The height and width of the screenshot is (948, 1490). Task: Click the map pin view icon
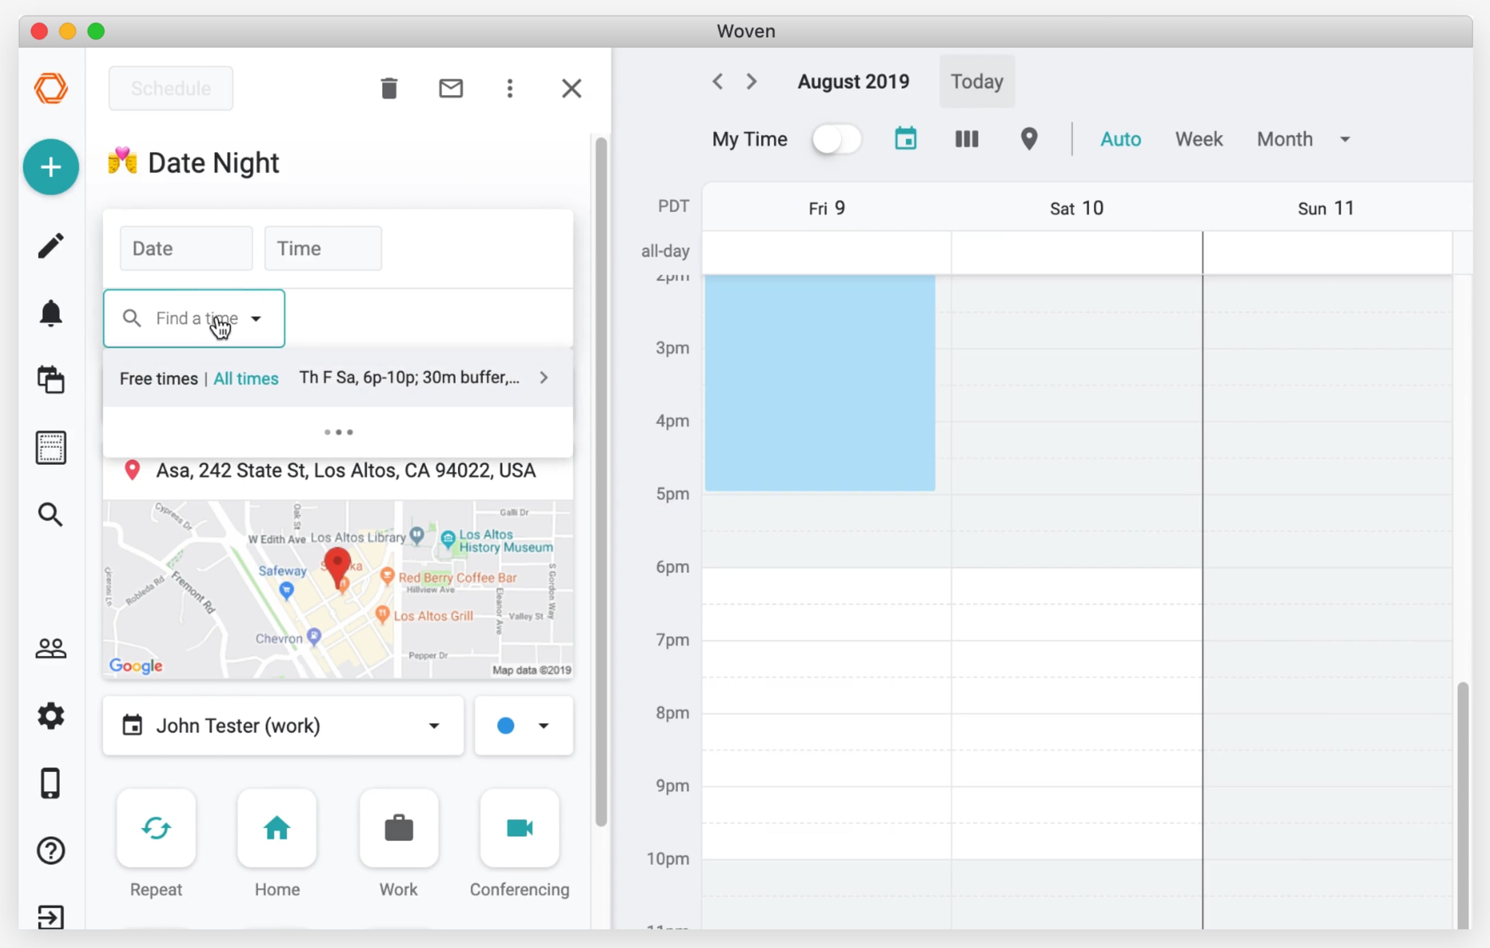point(1029,139)
